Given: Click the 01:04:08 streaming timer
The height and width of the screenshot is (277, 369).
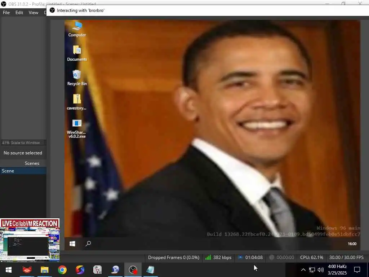Looking at the screenshot, I should (254, 258).
